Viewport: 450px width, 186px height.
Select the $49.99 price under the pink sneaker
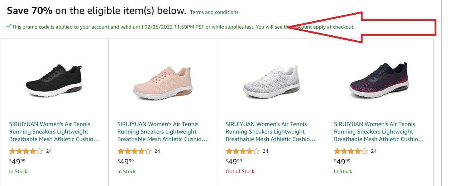coord(126,161)
